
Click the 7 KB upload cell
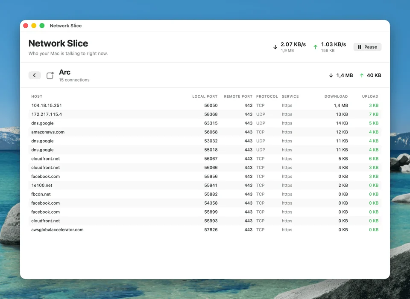coord(374,114)
